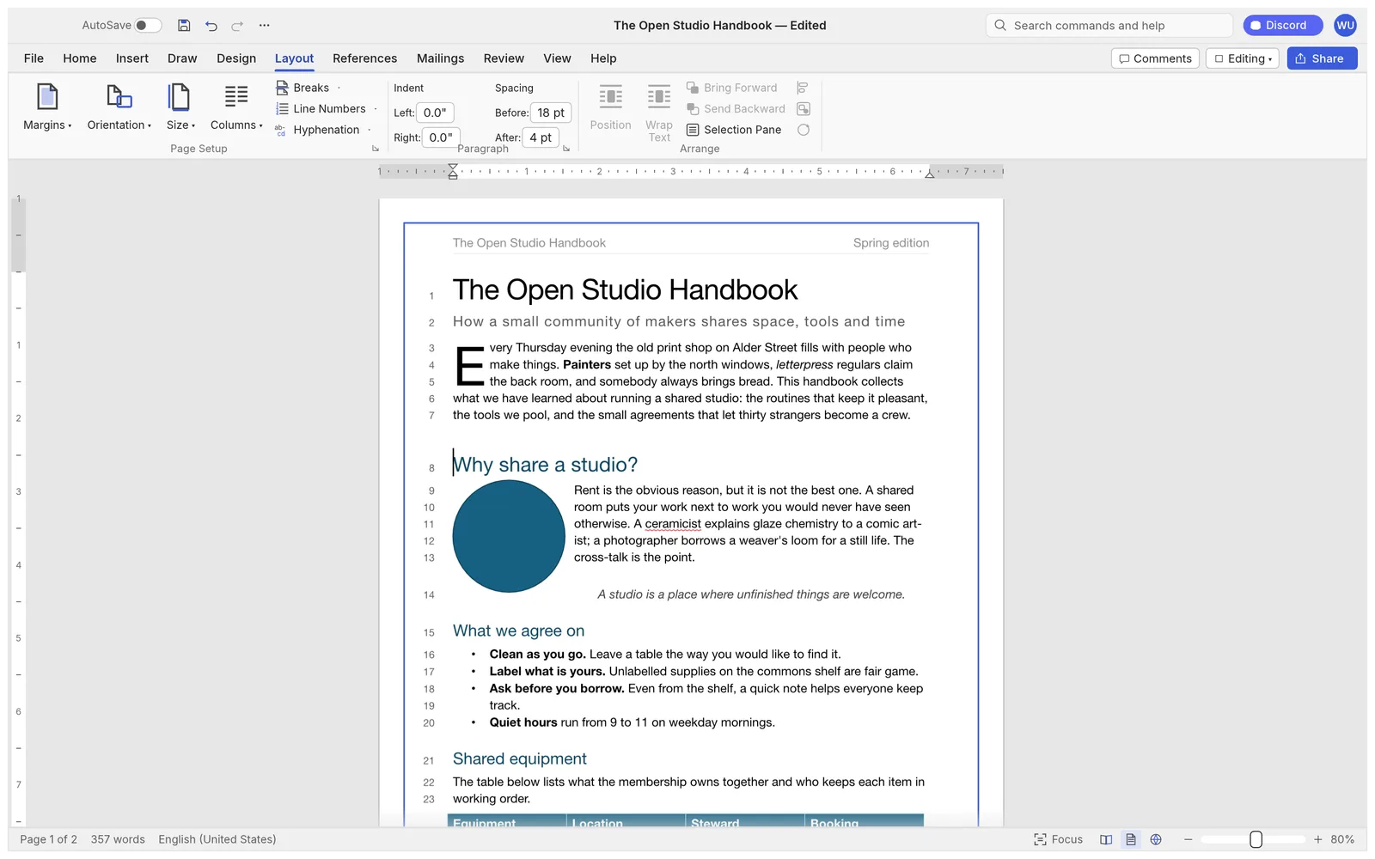Open the more options ellipsis in title bar

pyautogui.click(x=265, y=26)
